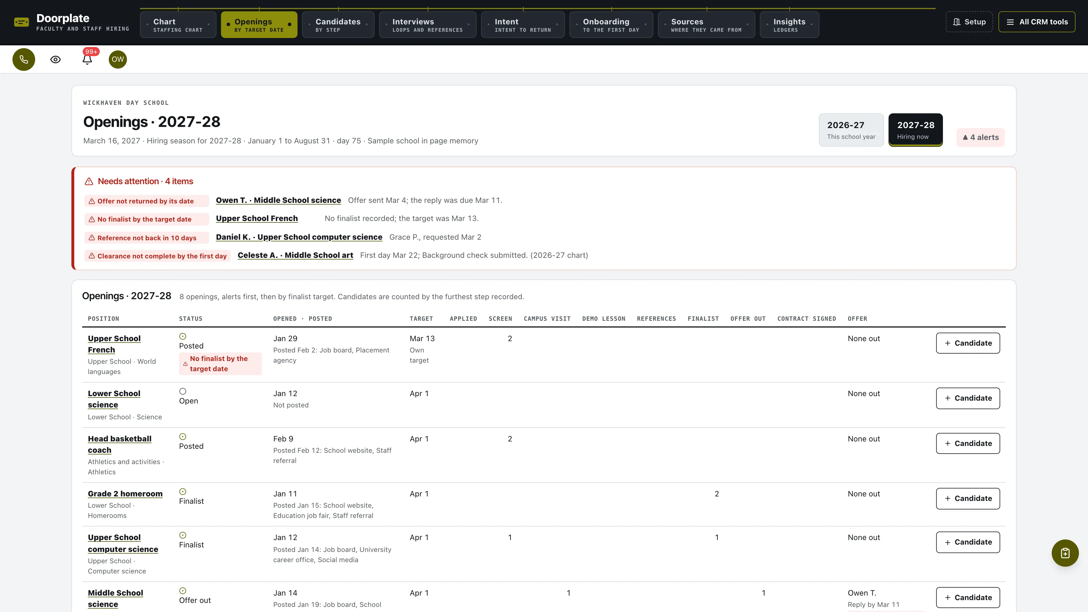Go to Candidates by step tab
This screenshot has width=1088, height=612.
[x=338, y=25]
